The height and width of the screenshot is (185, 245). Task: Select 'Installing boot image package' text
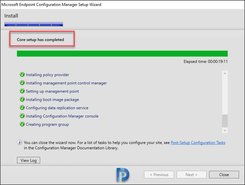pos(52,100)
